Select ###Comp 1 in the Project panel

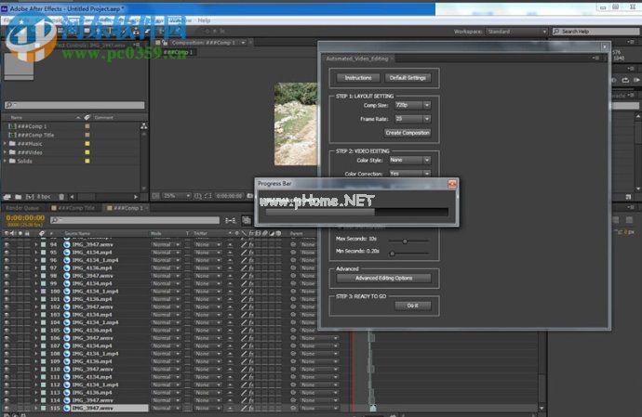[x=32, y=126]
